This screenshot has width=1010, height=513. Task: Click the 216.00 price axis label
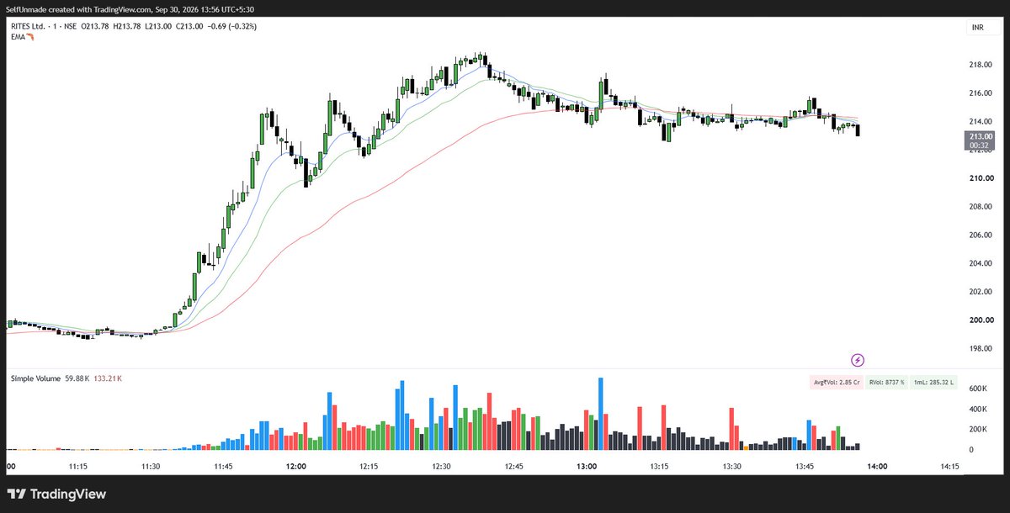(x=981, y=93)
